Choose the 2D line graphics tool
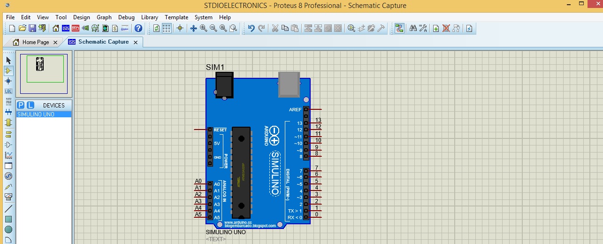 point(8,209)
